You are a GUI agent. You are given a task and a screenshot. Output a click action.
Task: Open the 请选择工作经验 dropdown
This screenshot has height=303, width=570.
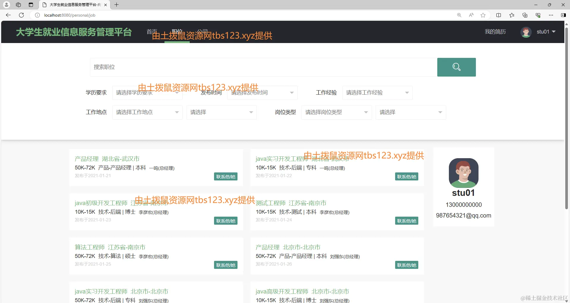click(x=377, y=93)
